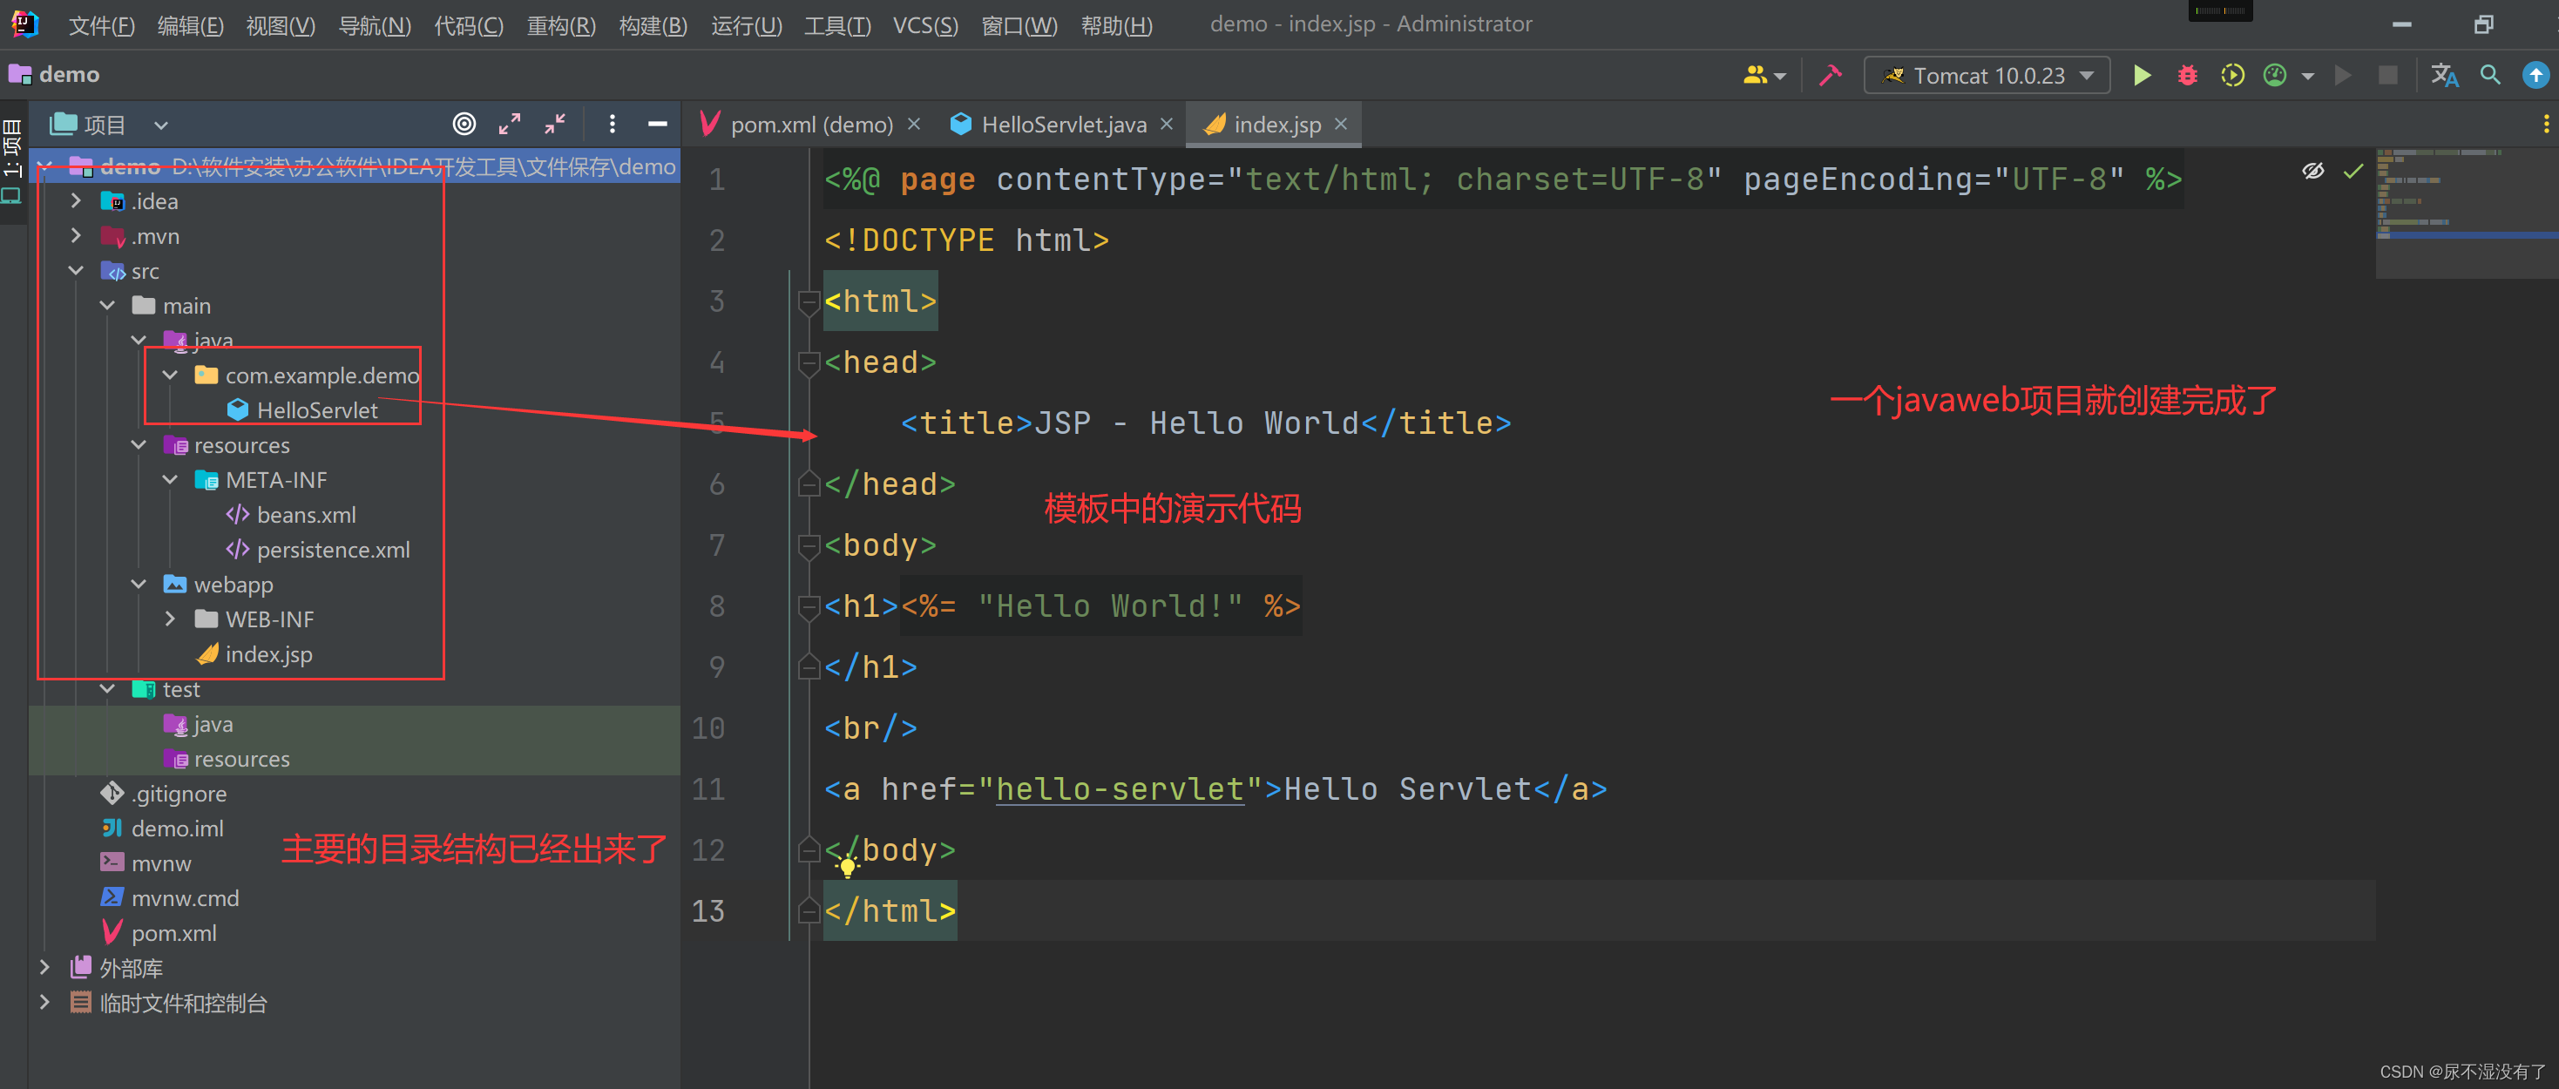Viewport: 2559px width, 1089px height.
Task: Open the 构建(B) menu
Action: pyautogui.click(x=653, y=25)
